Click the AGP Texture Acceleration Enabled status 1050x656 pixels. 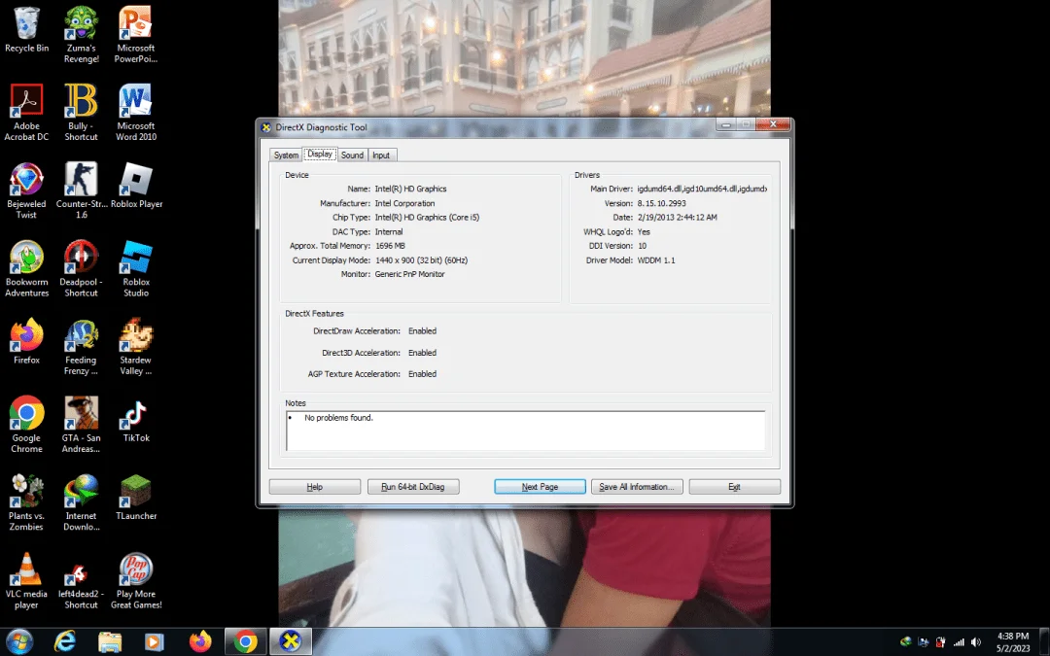[423, 374]
